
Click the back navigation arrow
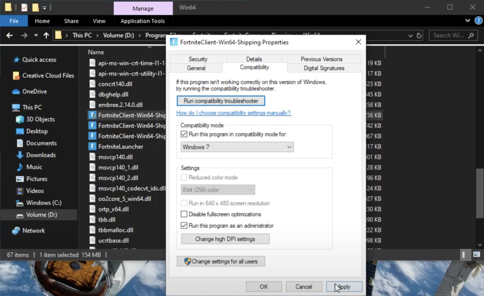point(9,35)
